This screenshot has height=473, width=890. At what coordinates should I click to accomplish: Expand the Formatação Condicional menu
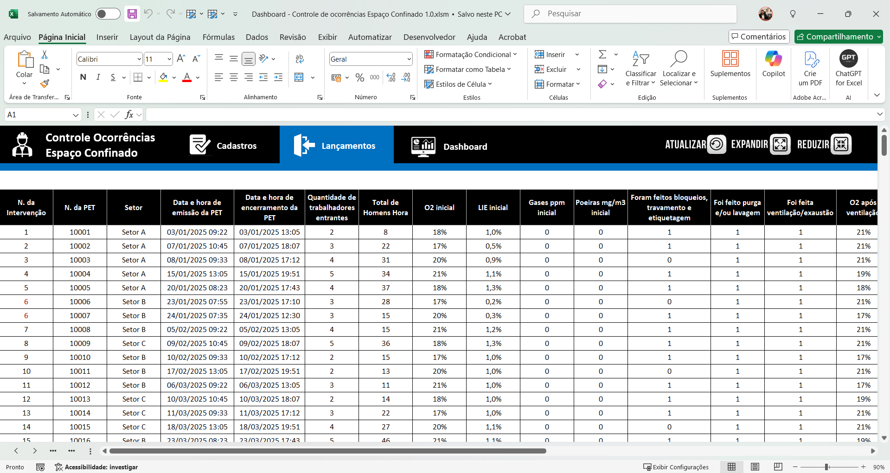coord(470,55)
